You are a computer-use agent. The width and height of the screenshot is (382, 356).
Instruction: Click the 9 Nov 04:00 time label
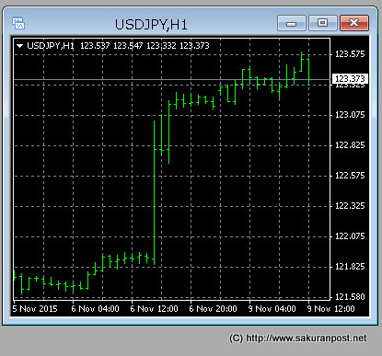click(272, 309)
